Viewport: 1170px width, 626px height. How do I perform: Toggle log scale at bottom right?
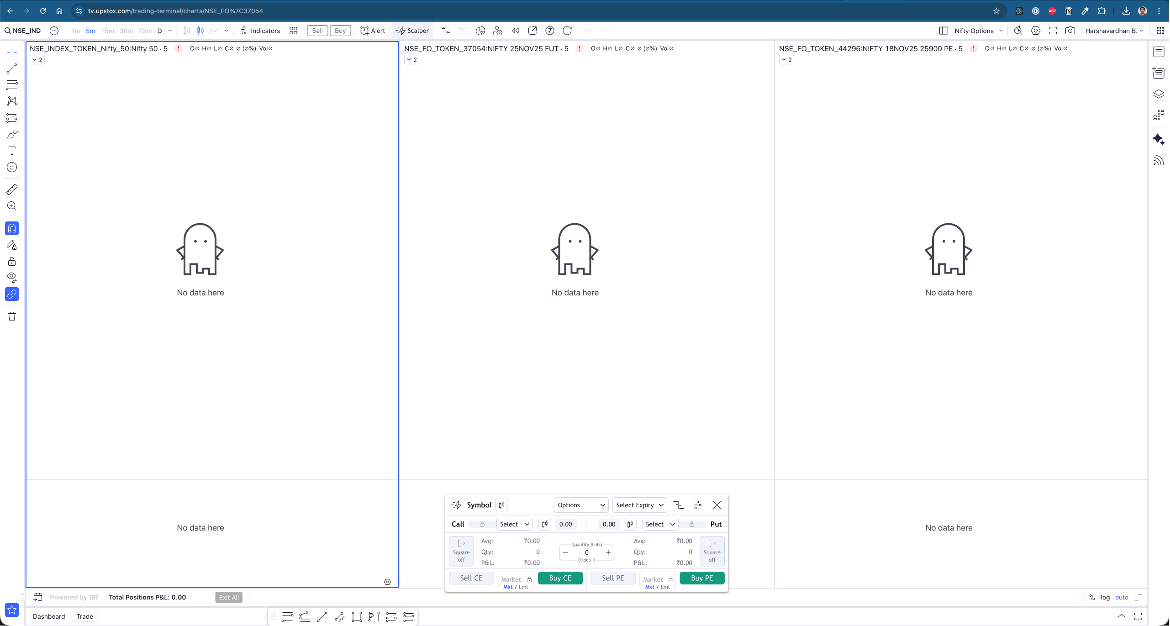(1105, 597)
